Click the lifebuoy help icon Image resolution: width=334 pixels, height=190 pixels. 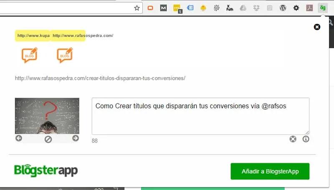293,139
